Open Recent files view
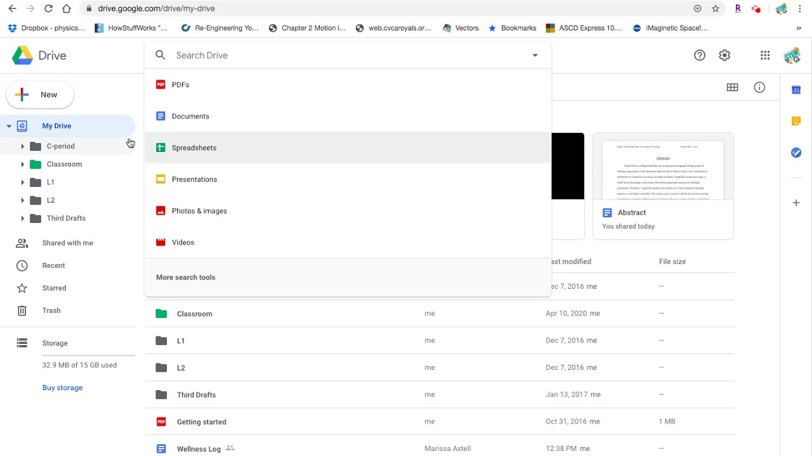Screen dimensions: 812x456 (x=53, y=266)
